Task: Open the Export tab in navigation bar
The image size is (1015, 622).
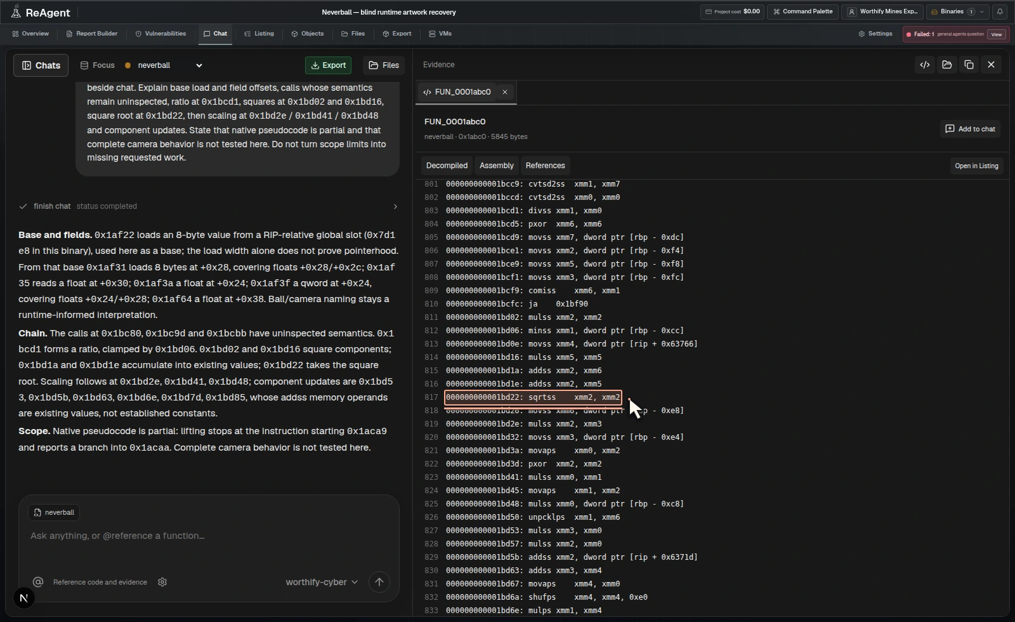Action: pos(396,34)
